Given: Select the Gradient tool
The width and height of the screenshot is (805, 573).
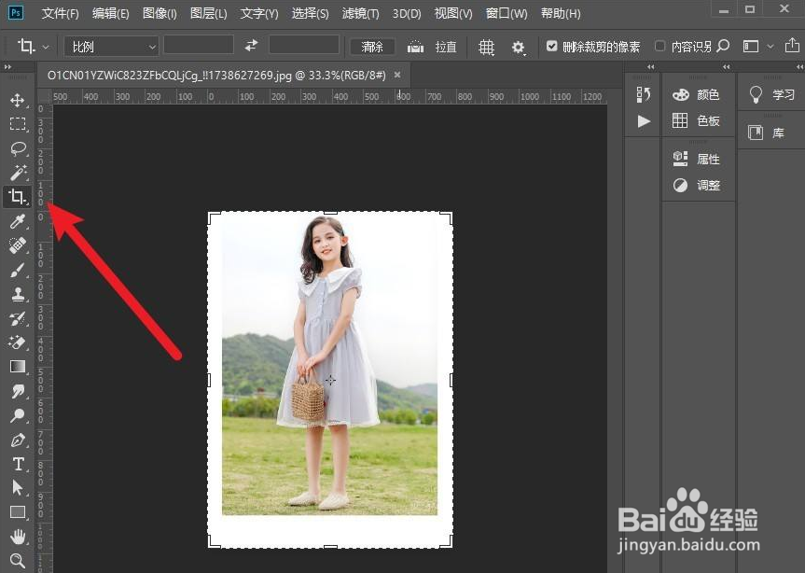Looking at the screenshot, I should (x=18, y=367).
